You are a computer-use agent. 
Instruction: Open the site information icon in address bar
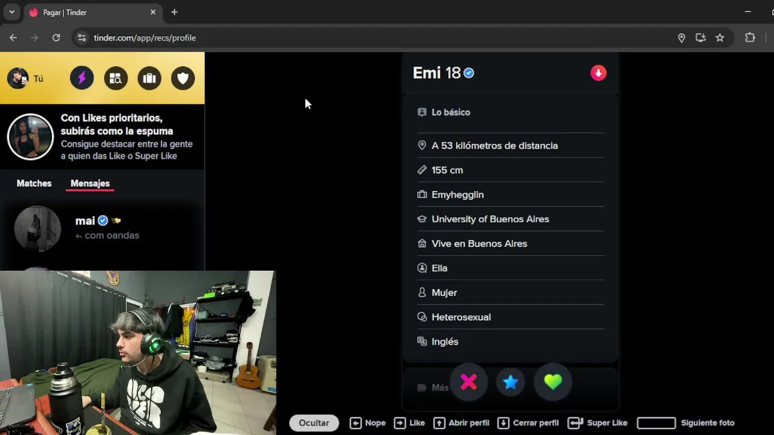click(x=82, y=37)
